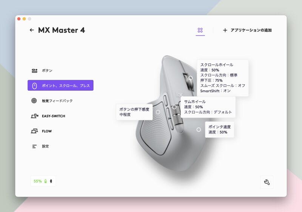Select the thumb wheel hotspot circle
This screenshot has height=212, width=302.
coord(174,107)
